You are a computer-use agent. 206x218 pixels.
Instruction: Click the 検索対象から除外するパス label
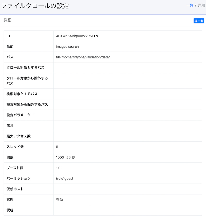[27, 105]
